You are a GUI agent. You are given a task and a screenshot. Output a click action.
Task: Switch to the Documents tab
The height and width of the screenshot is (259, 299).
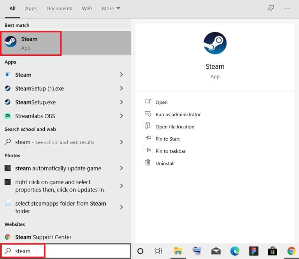point(59,9)
